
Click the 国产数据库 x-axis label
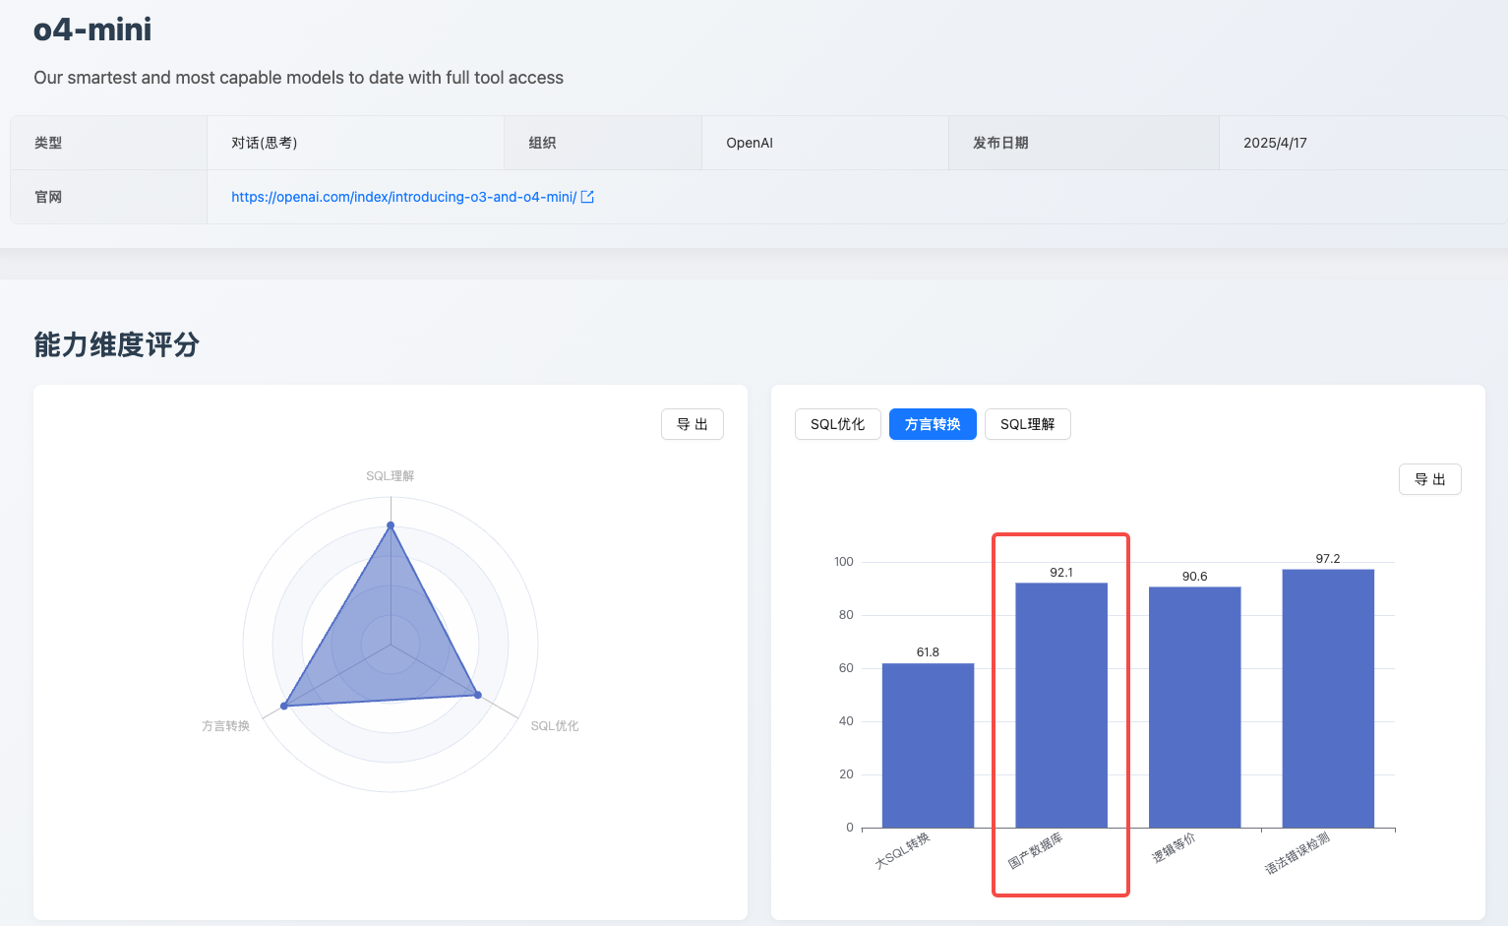1036,851
